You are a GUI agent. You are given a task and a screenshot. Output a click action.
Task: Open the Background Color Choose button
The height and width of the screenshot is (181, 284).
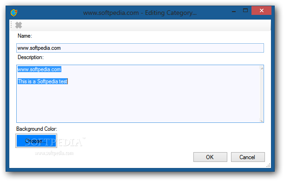tap(36, 141)
